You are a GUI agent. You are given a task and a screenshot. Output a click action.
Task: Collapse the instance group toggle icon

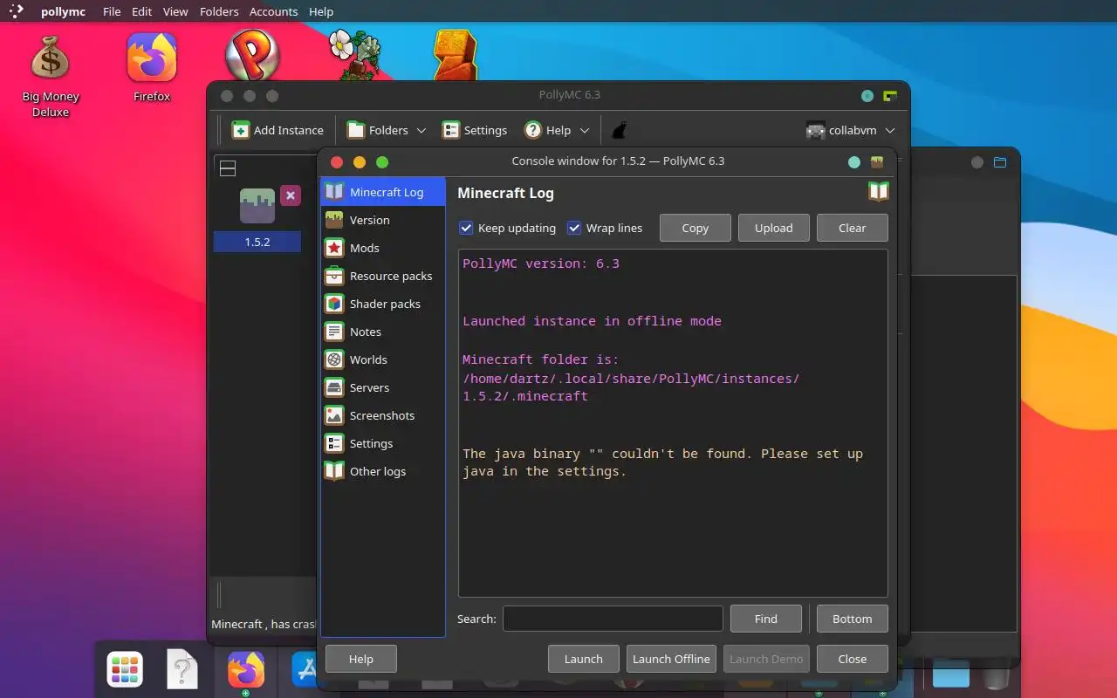pyautogui.click(x=227, y=168)
